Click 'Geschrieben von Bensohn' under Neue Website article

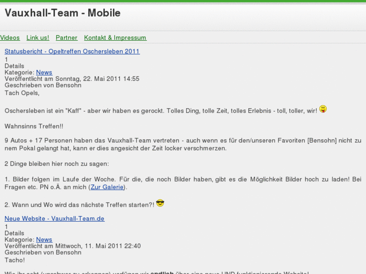[43, 252]
